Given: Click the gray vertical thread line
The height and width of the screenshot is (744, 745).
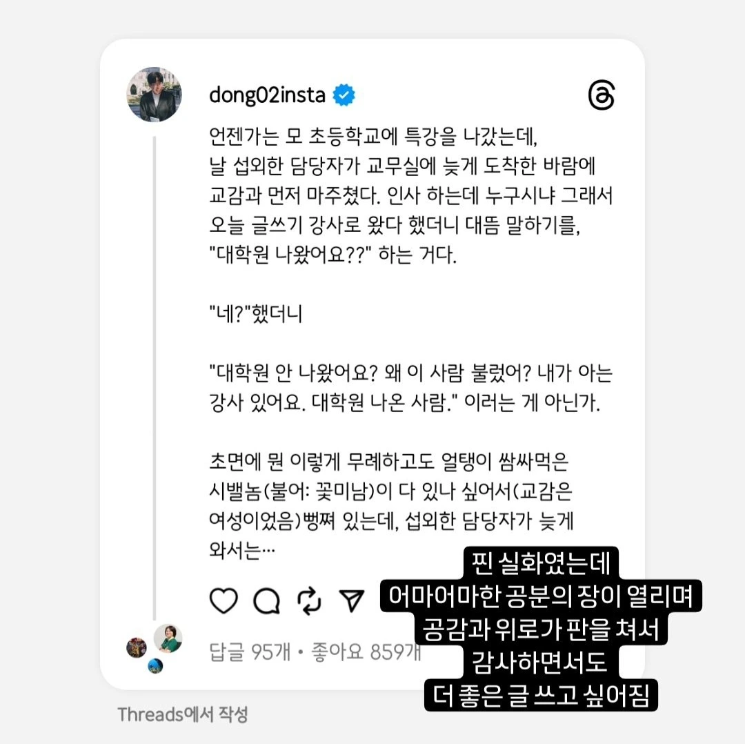Looking at the screenshot, I should (x=155, y=378).
